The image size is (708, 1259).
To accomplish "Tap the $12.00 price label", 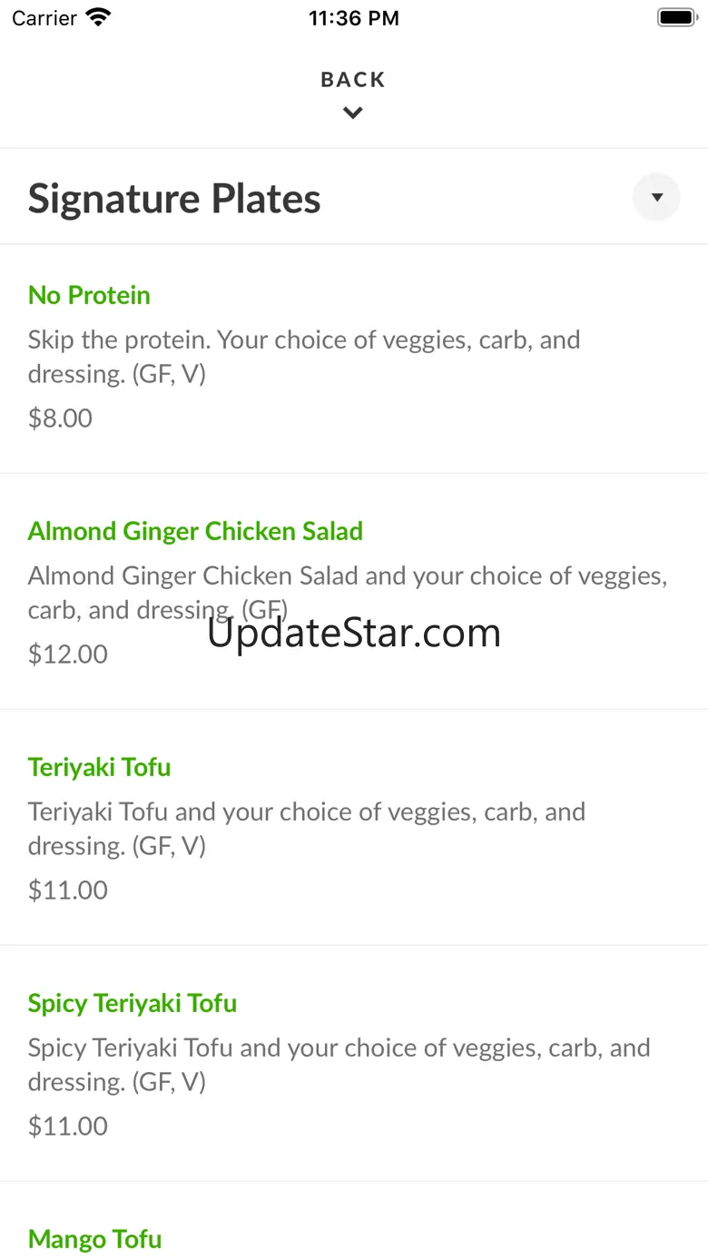I will 67,654.
